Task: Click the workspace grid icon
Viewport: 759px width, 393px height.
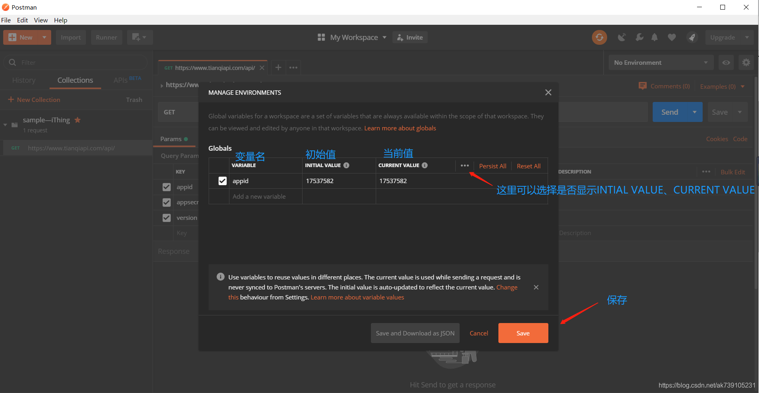Action: coord(321,37)
